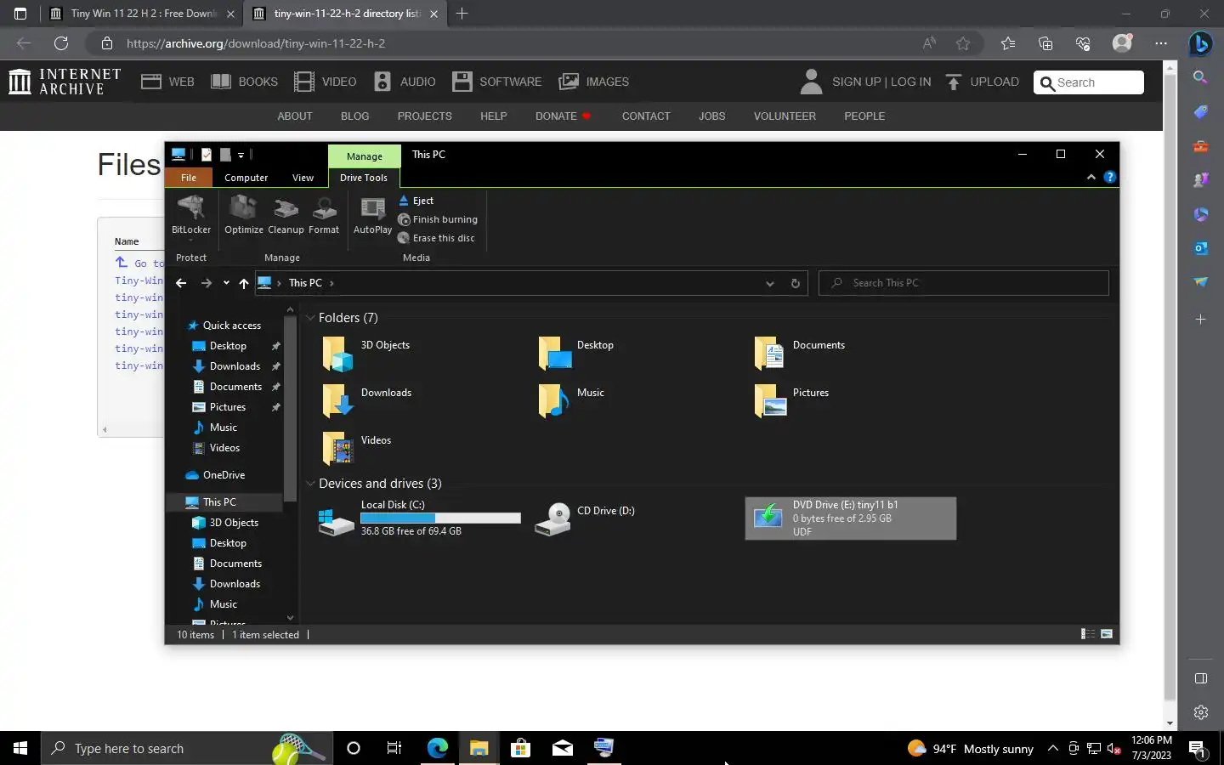Refresh the This PC address bar
Image resolution: width=1224 pixels, height=765 pixels.
click(795, 283)
